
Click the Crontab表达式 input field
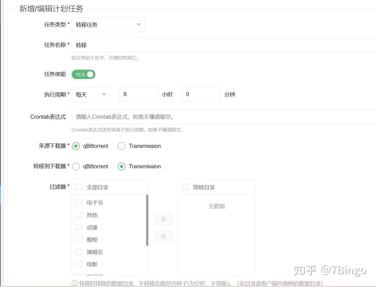(x=193, y=117)
